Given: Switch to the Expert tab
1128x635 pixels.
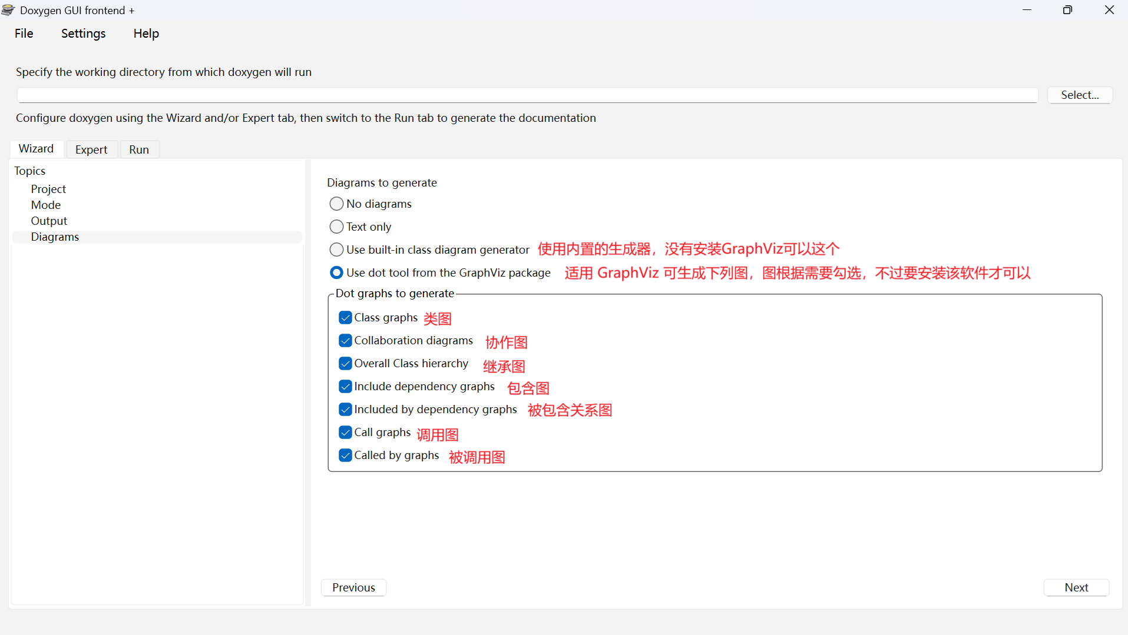Looking at the screenshot, I should tap(91, 149).
